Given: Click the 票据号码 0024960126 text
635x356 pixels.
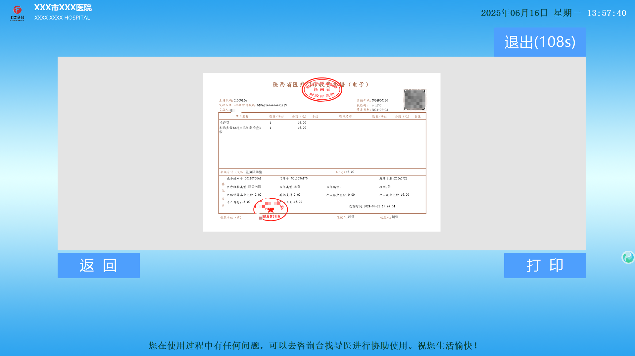Looking at the screenshot, I should (x=372, y=100).
